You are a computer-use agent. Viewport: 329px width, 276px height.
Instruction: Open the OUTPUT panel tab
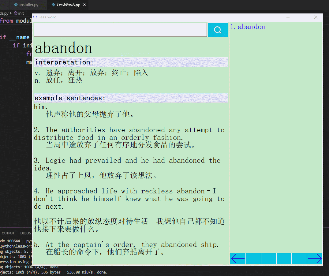[x=8, y=233]
